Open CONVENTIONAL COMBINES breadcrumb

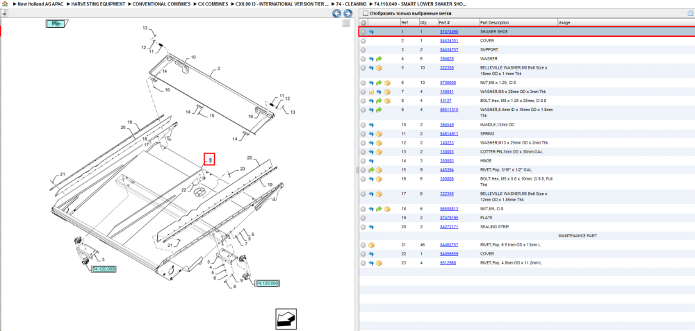pos(160,3)
